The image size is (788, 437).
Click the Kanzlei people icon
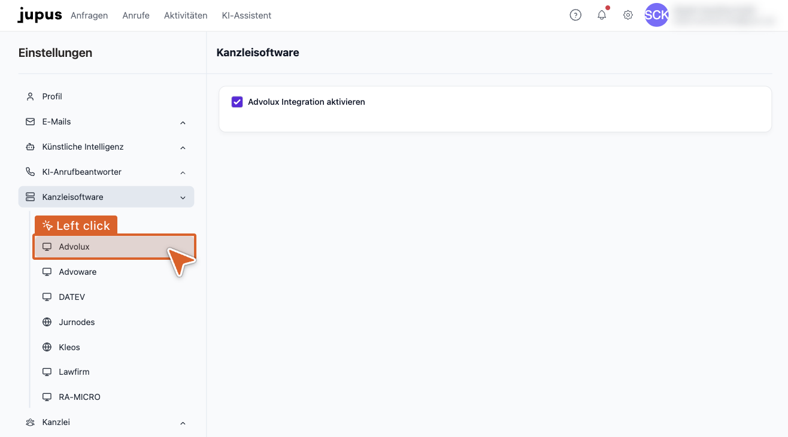coord(31,422)
